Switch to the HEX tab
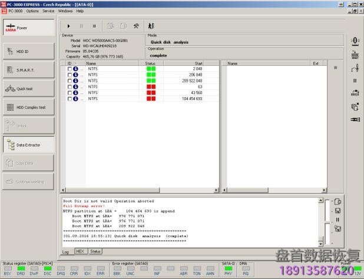364x279 pixels. coord(81,251)
